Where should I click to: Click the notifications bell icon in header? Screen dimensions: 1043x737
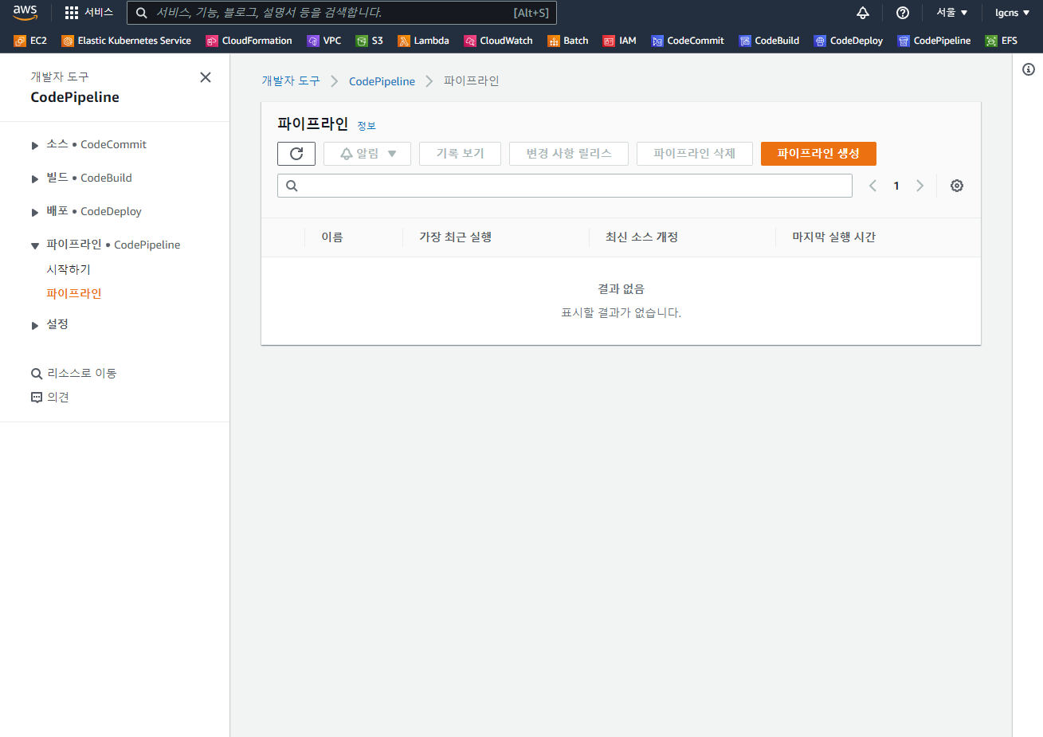(863, 13)
